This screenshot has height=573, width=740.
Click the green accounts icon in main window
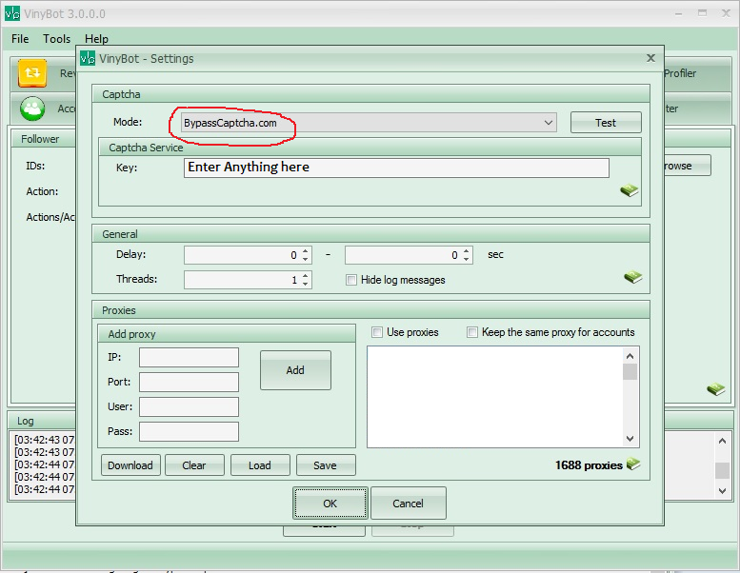(x=32, y=109)
